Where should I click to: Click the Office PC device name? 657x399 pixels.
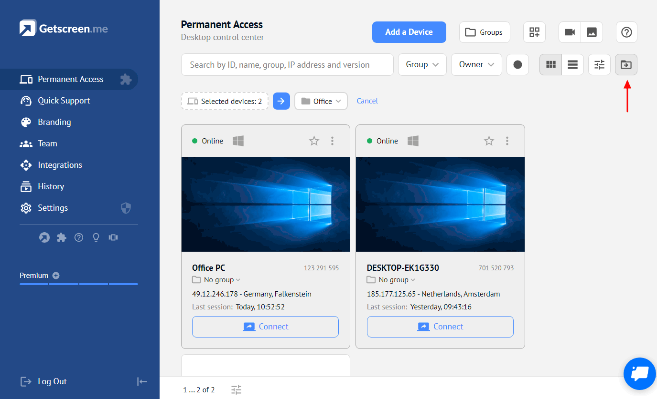[209, 268]
